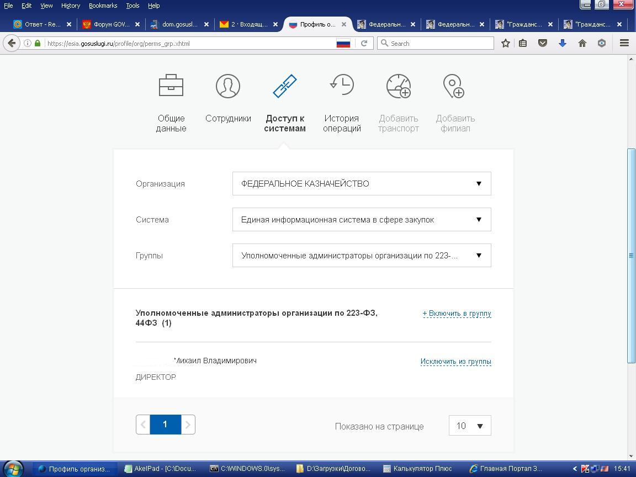
Task: Go to Firefox home page icon
Action: click(x=582, y=43)
